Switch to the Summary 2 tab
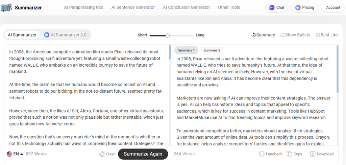This screenshot has width=346, height=165. tap(212, 50)
